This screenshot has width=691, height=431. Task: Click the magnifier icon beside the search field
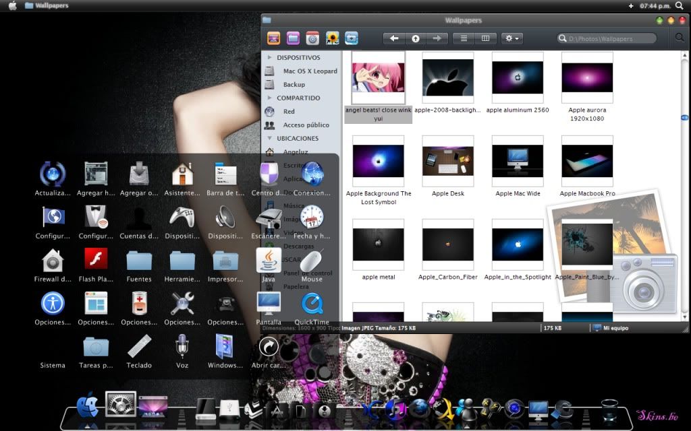coord(680,38)
